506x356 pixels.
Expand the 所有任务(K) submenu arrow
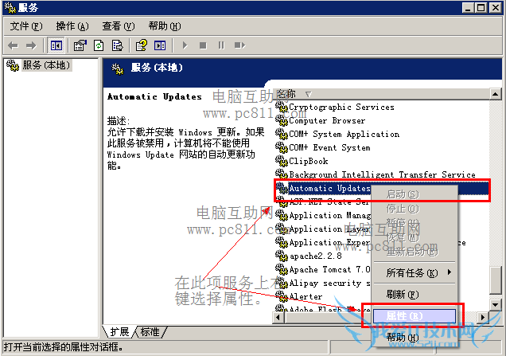click(x=450, y=272)
